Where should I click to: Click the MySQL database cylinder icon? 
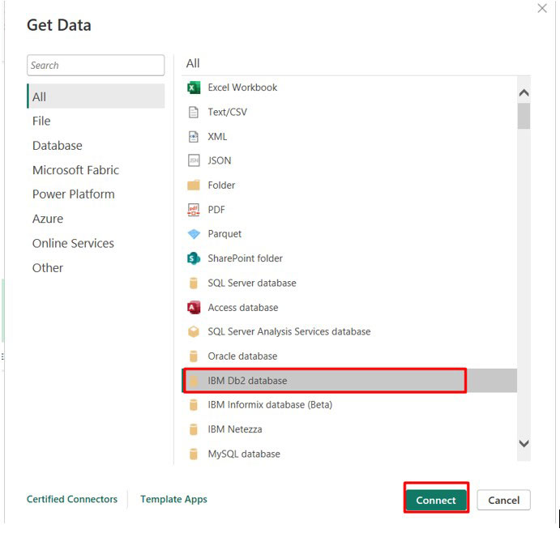click(194, 454)
